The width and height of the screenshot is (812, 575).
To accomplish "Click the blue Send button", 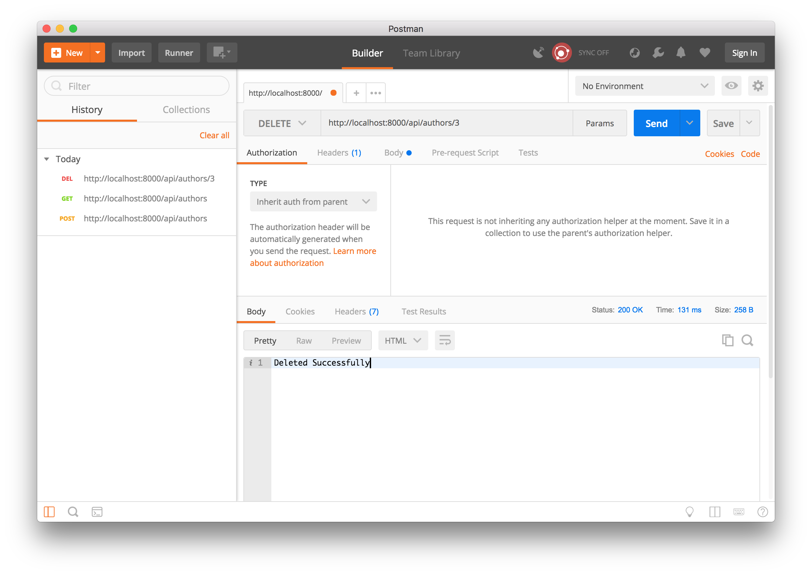I will pyautogui.click(x=656, y=123).
